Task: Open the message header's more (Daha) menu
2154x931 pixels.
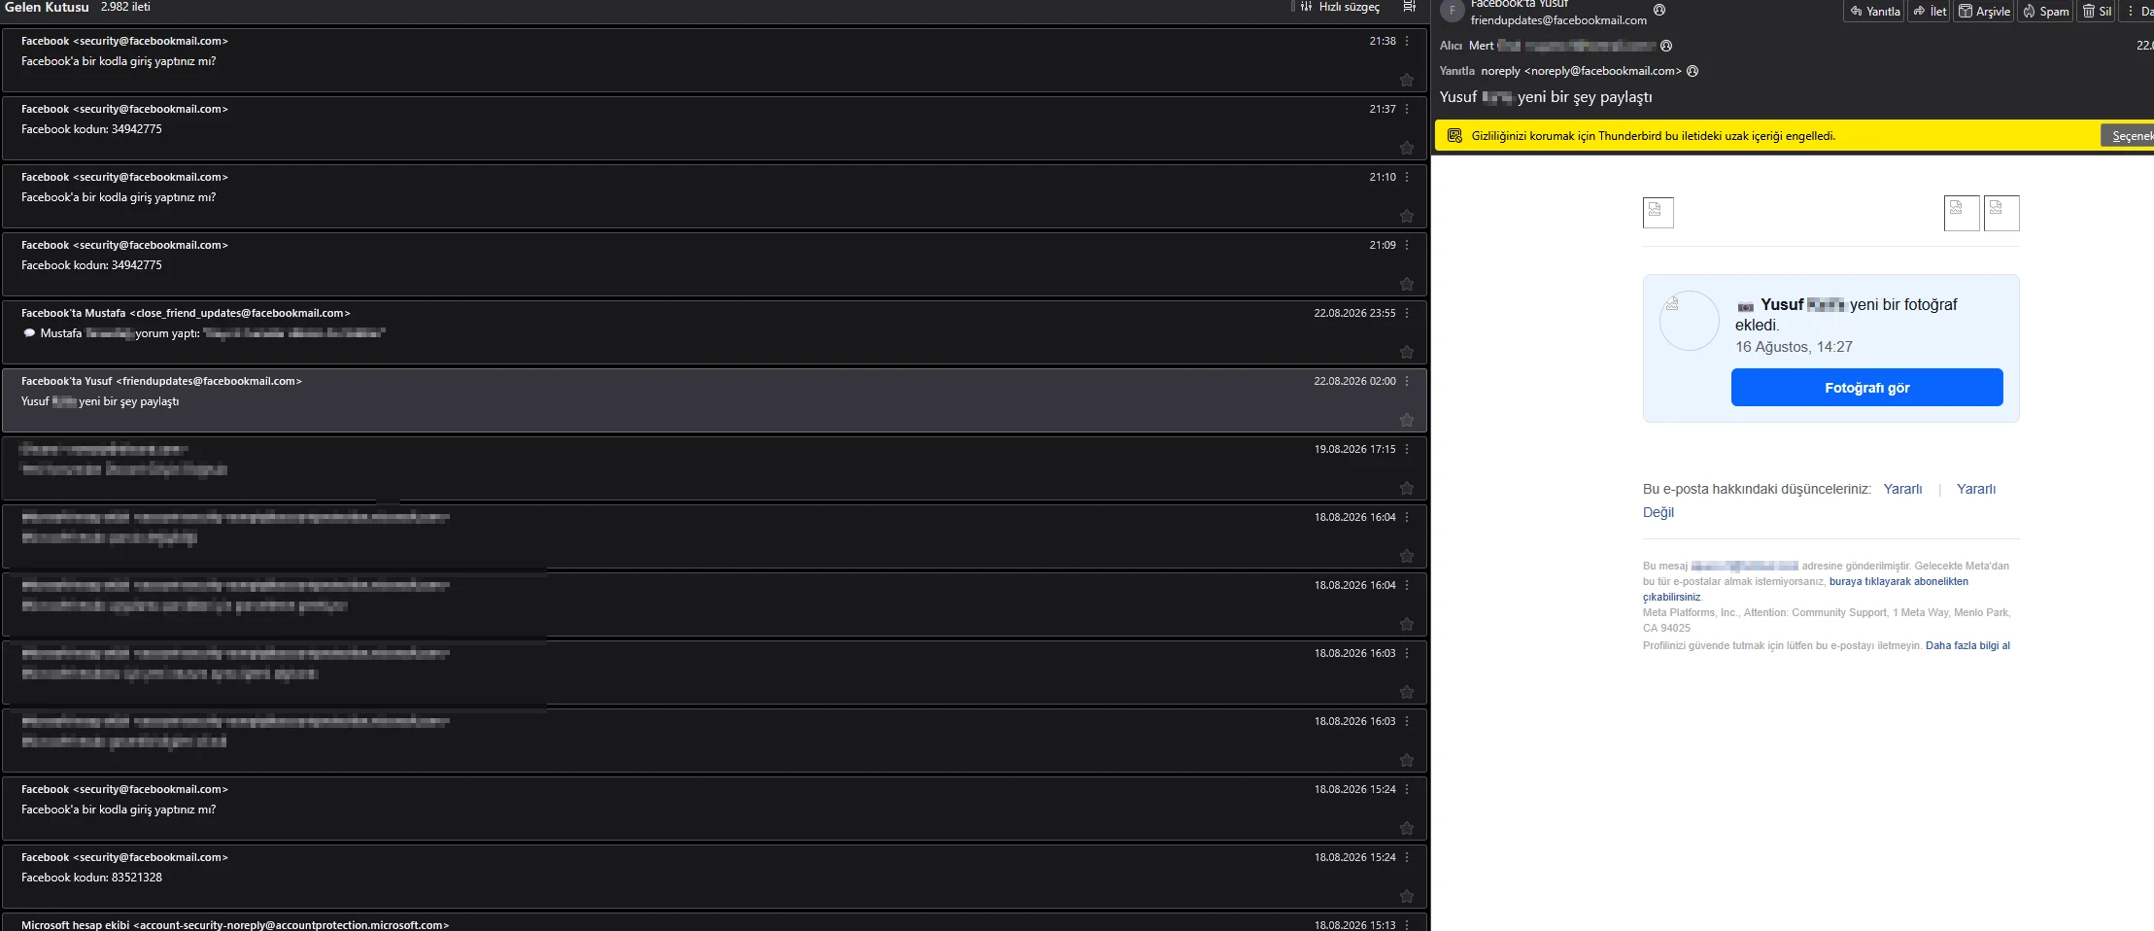Action: pyautogui.click(x=2137, y=11)
